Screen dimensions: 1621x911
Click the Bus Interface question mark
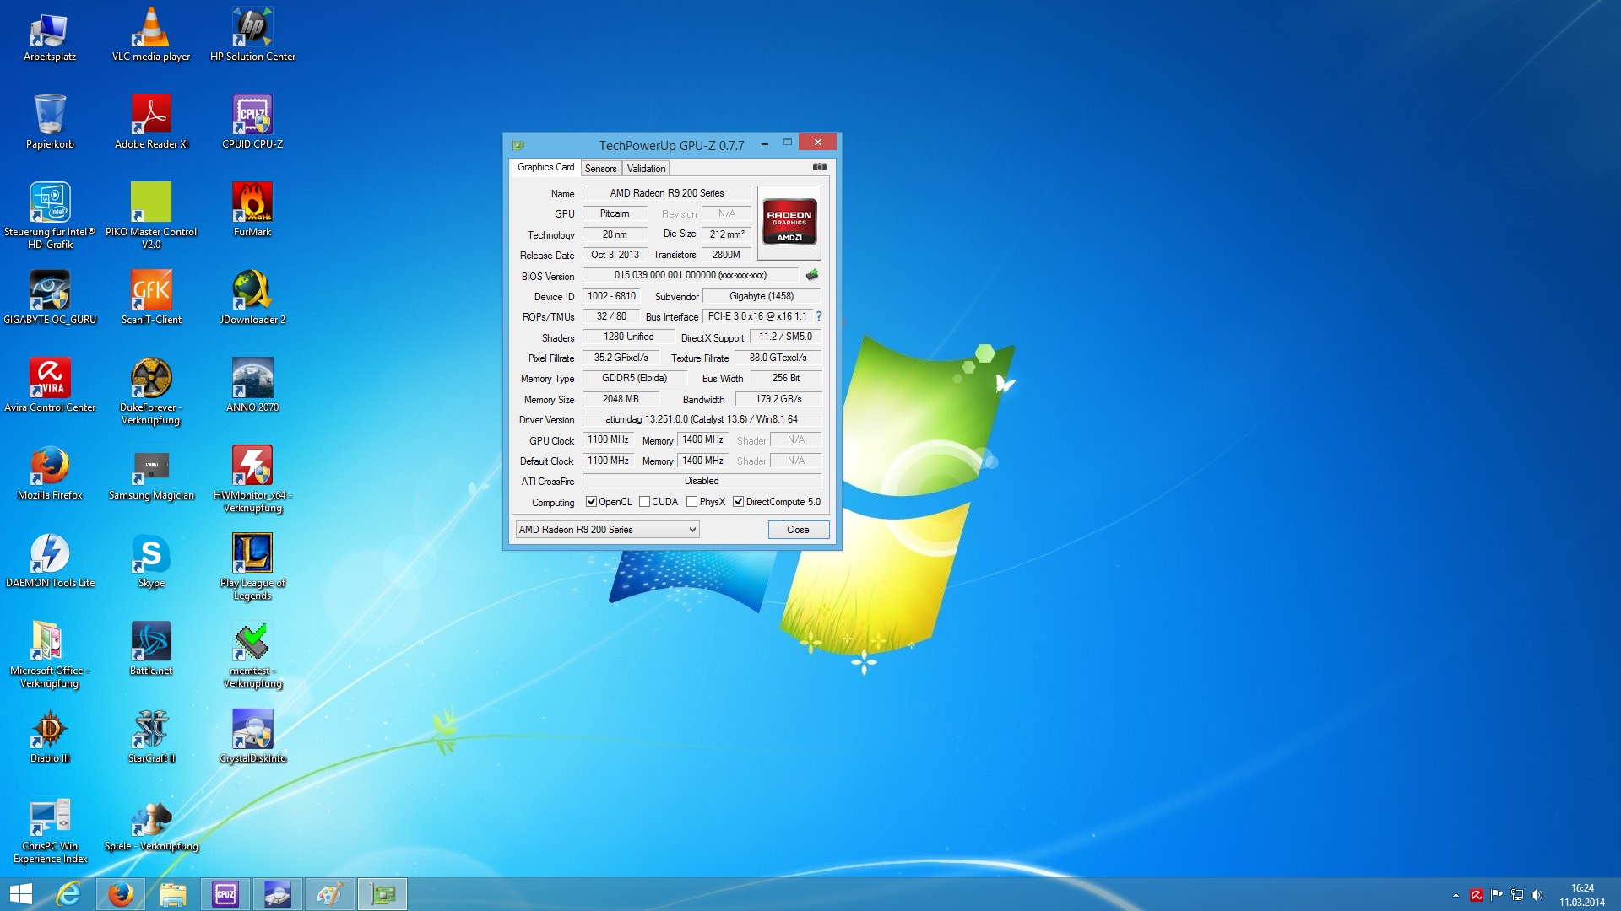818,316
